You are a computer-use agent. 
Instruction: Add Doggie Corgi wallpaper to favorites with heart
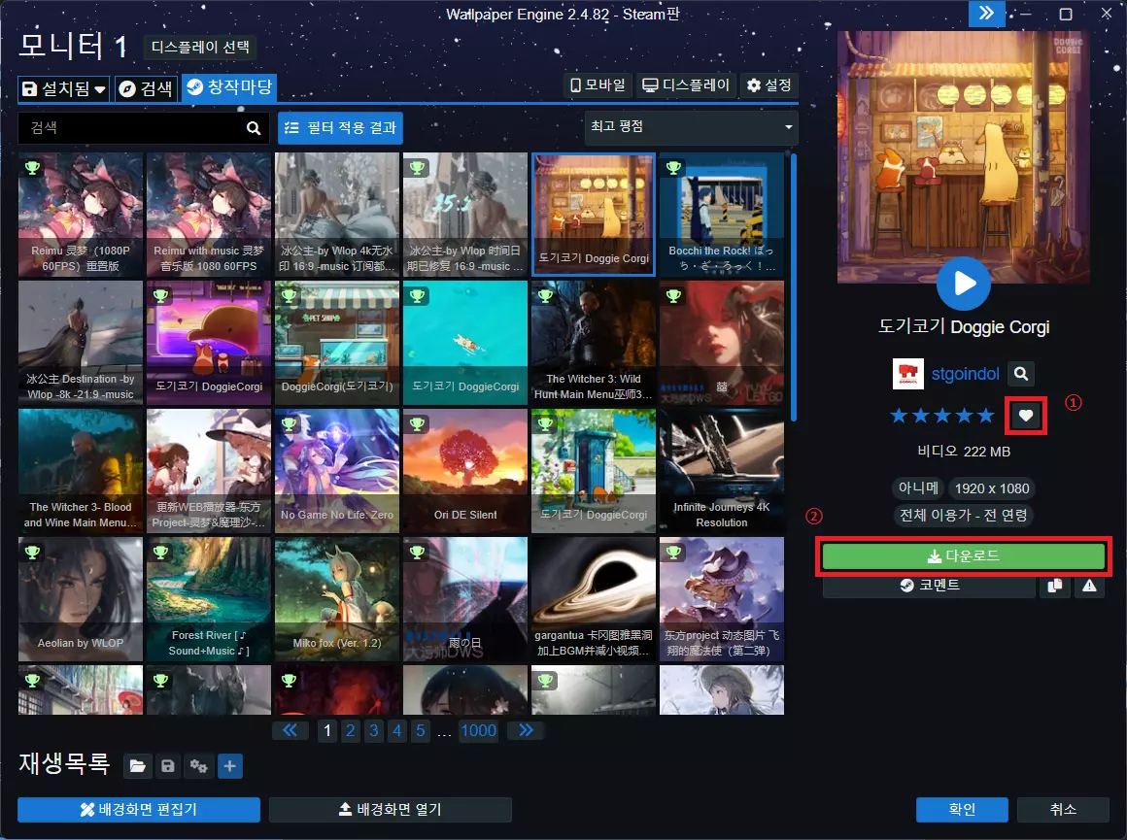click(1026, 416)
